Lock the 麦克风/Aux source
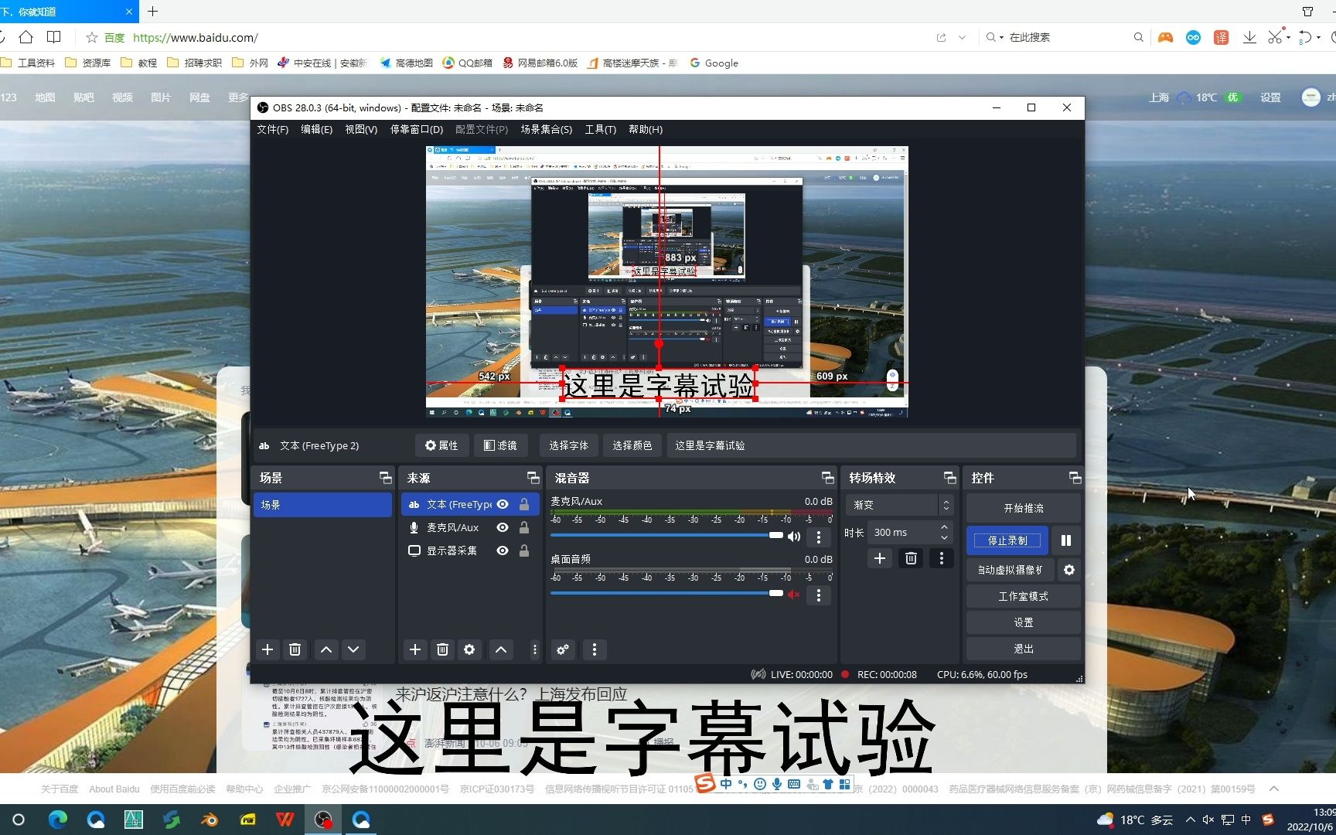1336x835 pixels. pyautogui.click(x=523, y=527)
